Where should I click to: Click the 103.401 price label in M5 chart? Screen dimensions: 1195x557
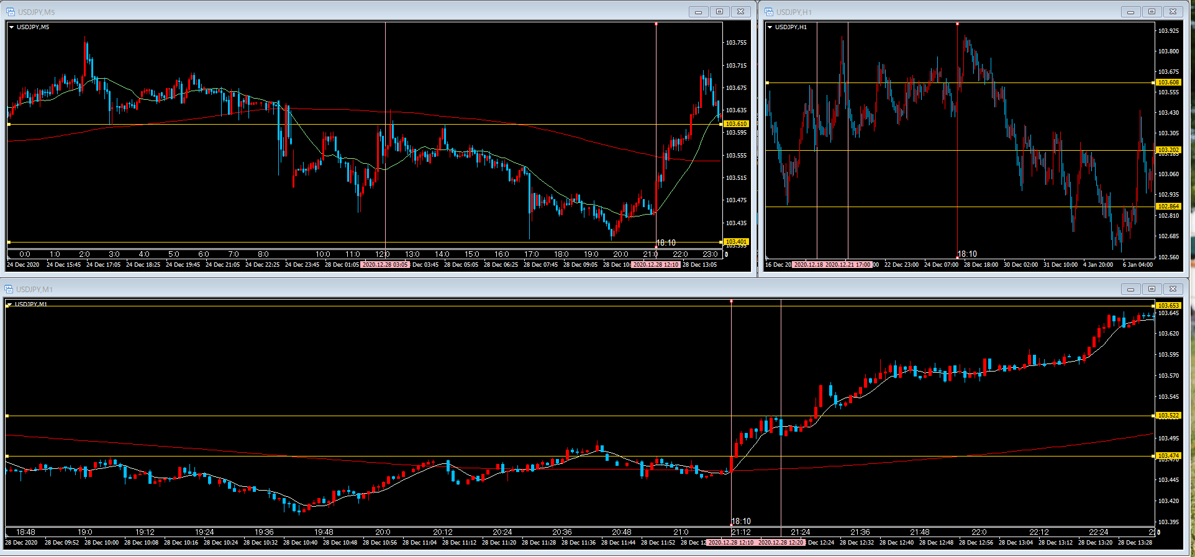coord(736,241)
